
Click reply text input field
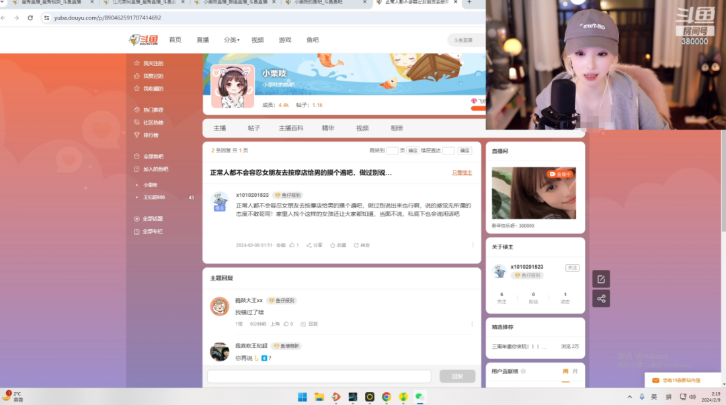pyautogui.click(x=319, y=376)
